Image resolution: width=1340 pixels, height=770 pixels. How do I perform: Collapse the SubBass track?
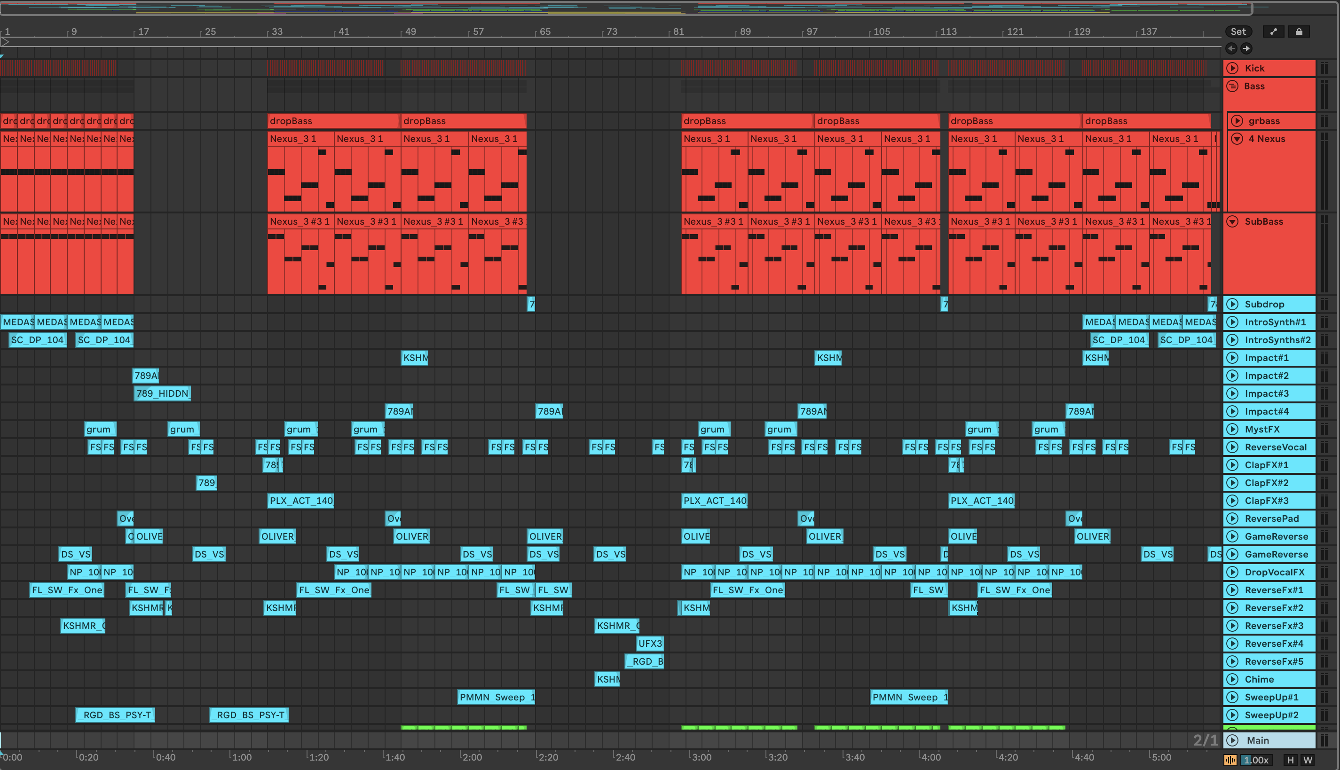tap(1232, 221)
